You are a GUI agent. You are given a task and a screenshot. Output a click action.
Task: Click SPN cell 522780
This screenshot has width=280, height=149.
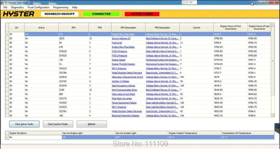pos(74,73)
